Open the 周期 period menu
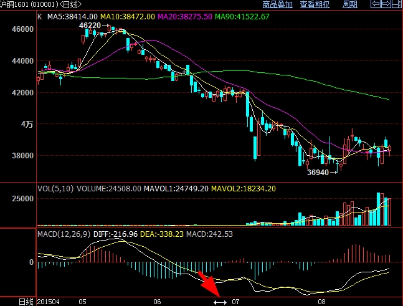 350,4
